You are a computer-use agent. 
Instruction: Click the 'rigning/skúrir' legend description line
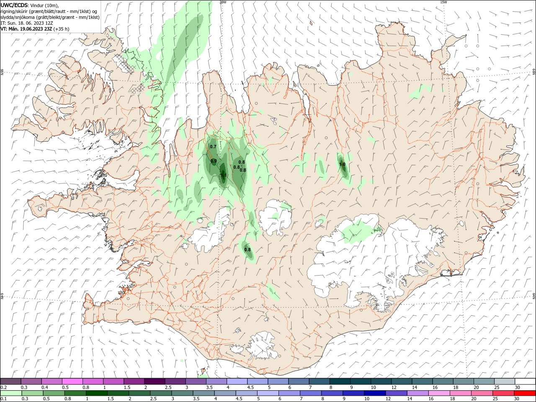(x=49, y=11)
